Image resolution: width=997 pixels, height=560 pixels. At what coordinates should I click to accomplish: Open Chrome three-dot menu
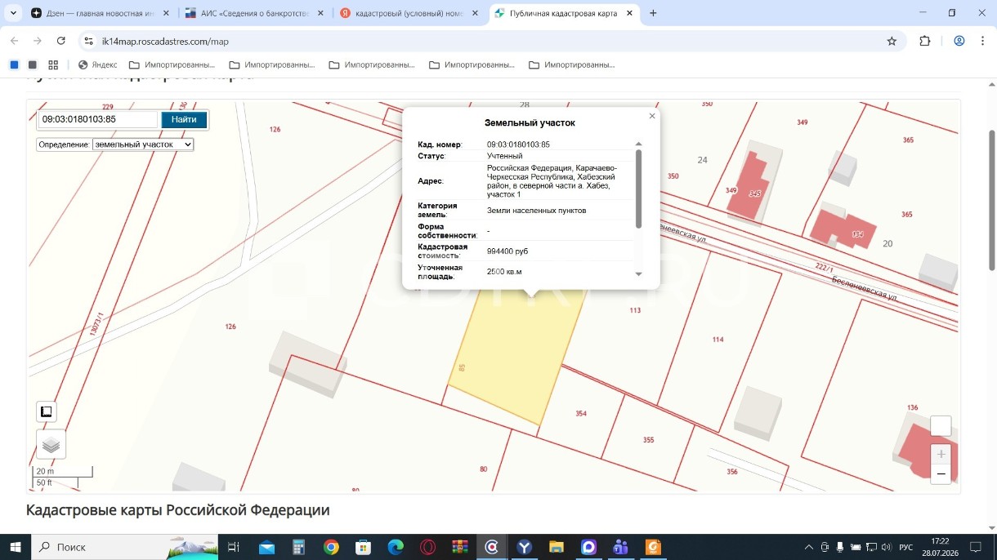pyautogui.click(x=982, y=41)
